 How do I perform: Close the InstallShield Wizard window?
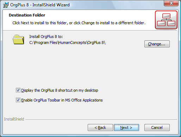tap(171, 3)
